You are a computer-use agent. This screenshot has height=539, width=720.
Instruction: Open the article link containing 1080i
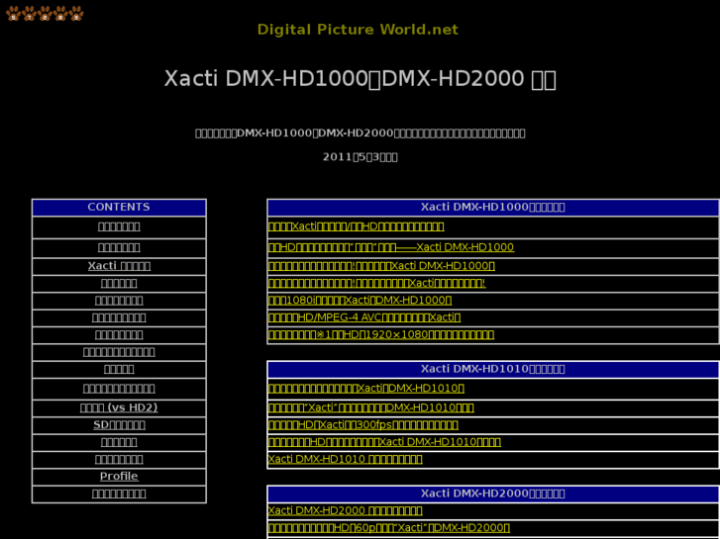360,300
